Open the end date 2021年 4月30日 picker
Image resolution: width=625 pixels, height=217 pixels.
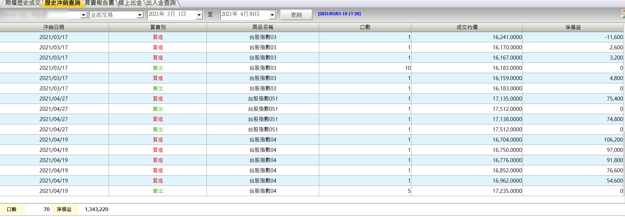[x=272, y=15]
